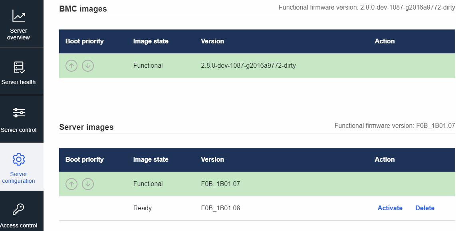Image resolution: width=456 pixels, height=231 pixels.
Task: Select Server configuration text in sidebar
Action: (x=19, y=178)
